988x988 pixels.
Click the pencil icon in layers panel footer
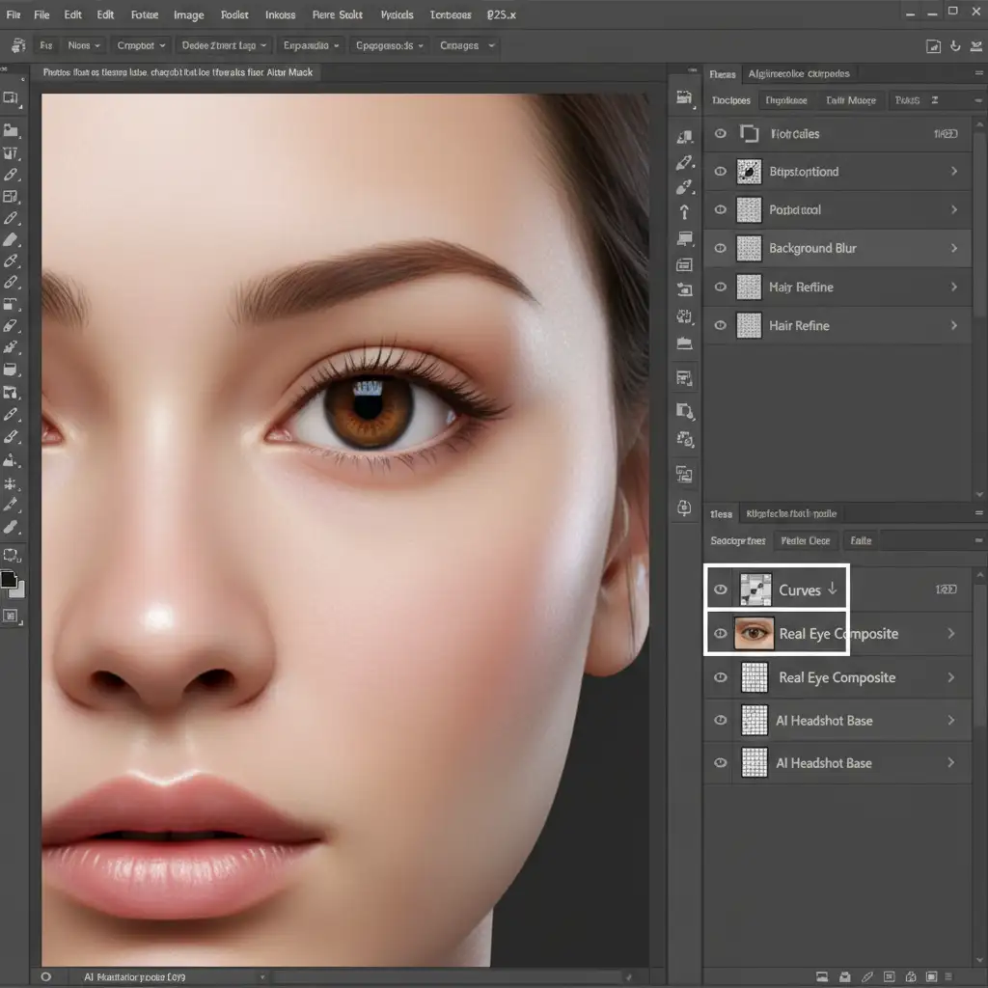[865, 976]
